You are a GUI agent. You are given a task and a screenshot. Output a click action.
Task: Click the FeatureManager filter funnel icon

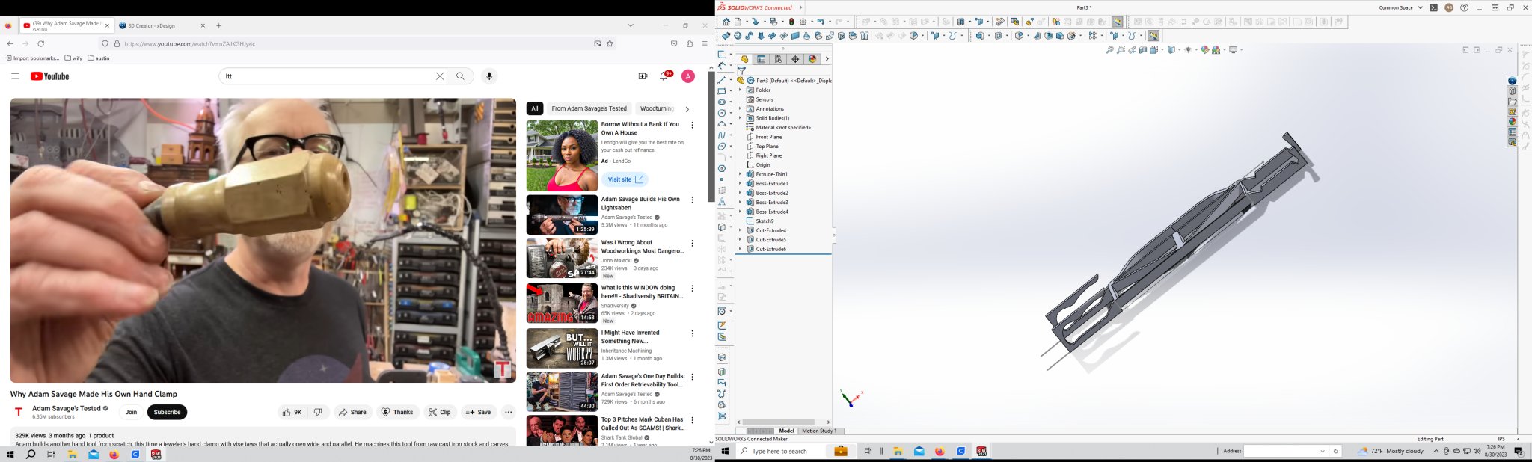click(742, 70)
